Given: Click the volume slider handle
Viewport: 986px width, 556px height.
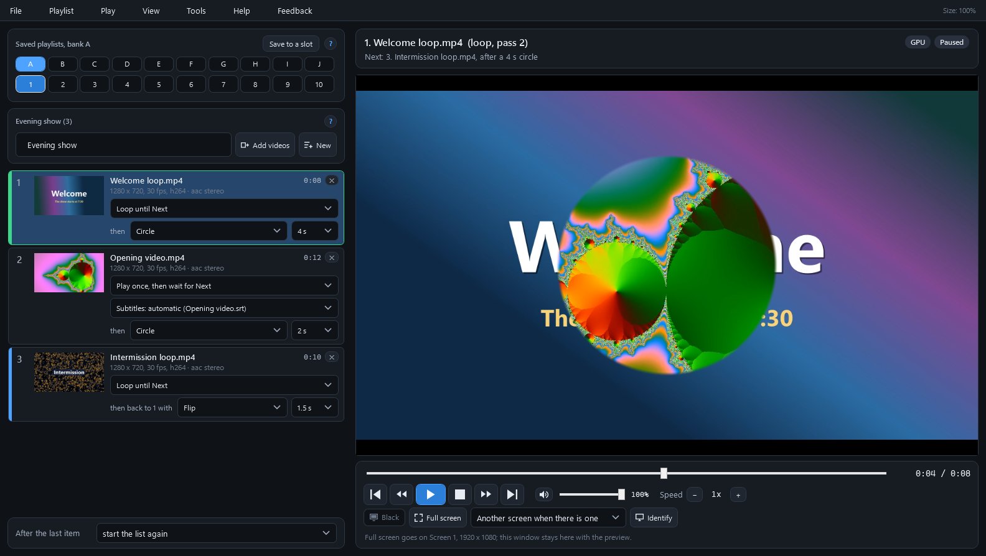Looking at the screenshot, I should click(621, 494).
